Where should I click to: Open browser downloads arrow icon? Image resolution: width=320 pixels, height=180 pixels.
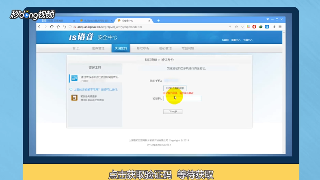click(x=274, y=27)
